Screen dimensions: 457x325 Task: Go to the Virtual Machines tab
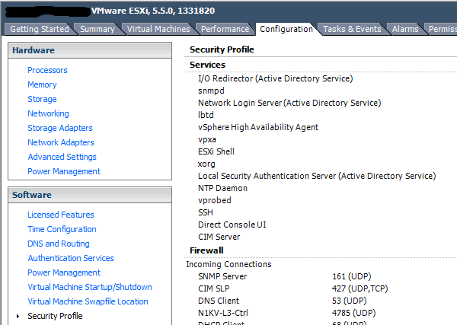click(158, 29)
